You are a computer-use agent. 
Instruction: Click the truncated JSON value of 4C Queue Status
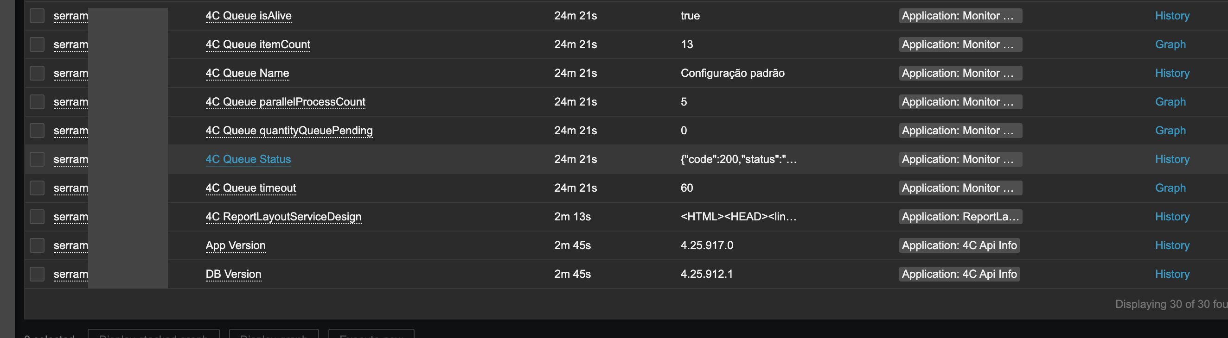[x=738, y=159]
